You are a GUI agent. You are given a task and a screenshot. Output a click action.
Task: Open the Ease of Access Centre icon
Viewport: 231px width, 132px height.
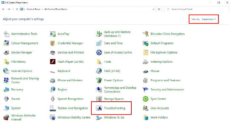tap(99, 52)
